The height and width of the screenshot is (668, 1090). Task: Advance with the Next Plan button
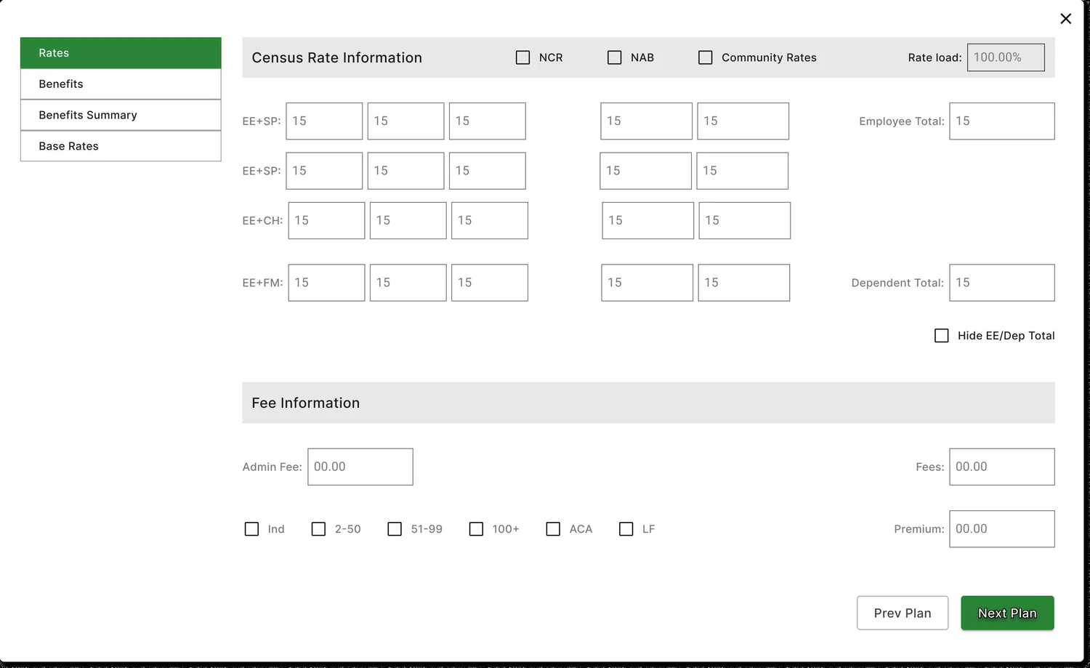point(1007,613)
